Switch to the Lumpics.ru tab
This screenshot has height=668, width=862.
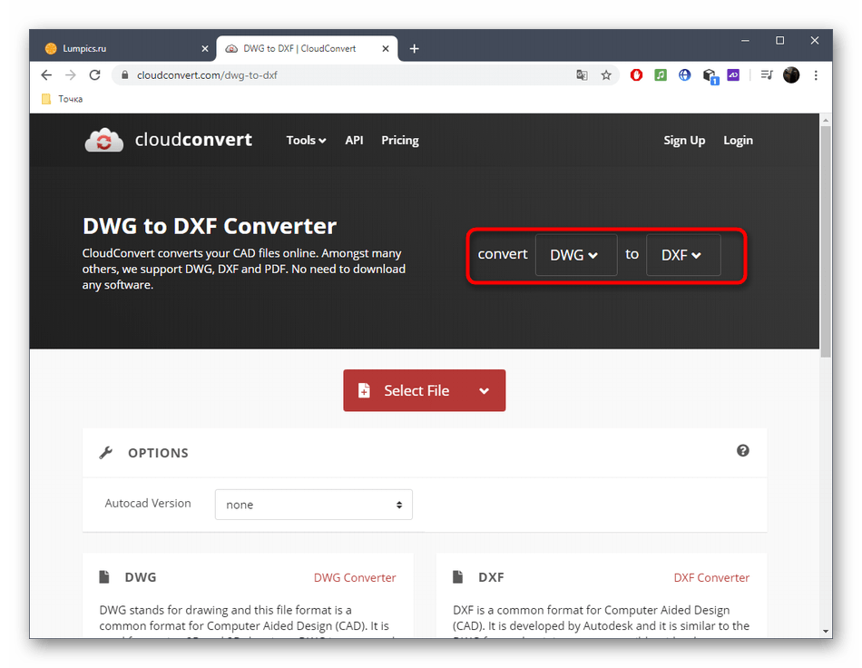coord(118,48)
